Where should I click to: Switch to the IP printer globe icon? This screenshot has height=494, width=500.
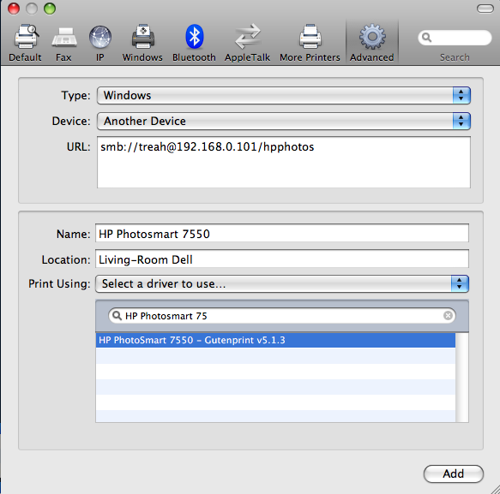[x=100, y=37]
